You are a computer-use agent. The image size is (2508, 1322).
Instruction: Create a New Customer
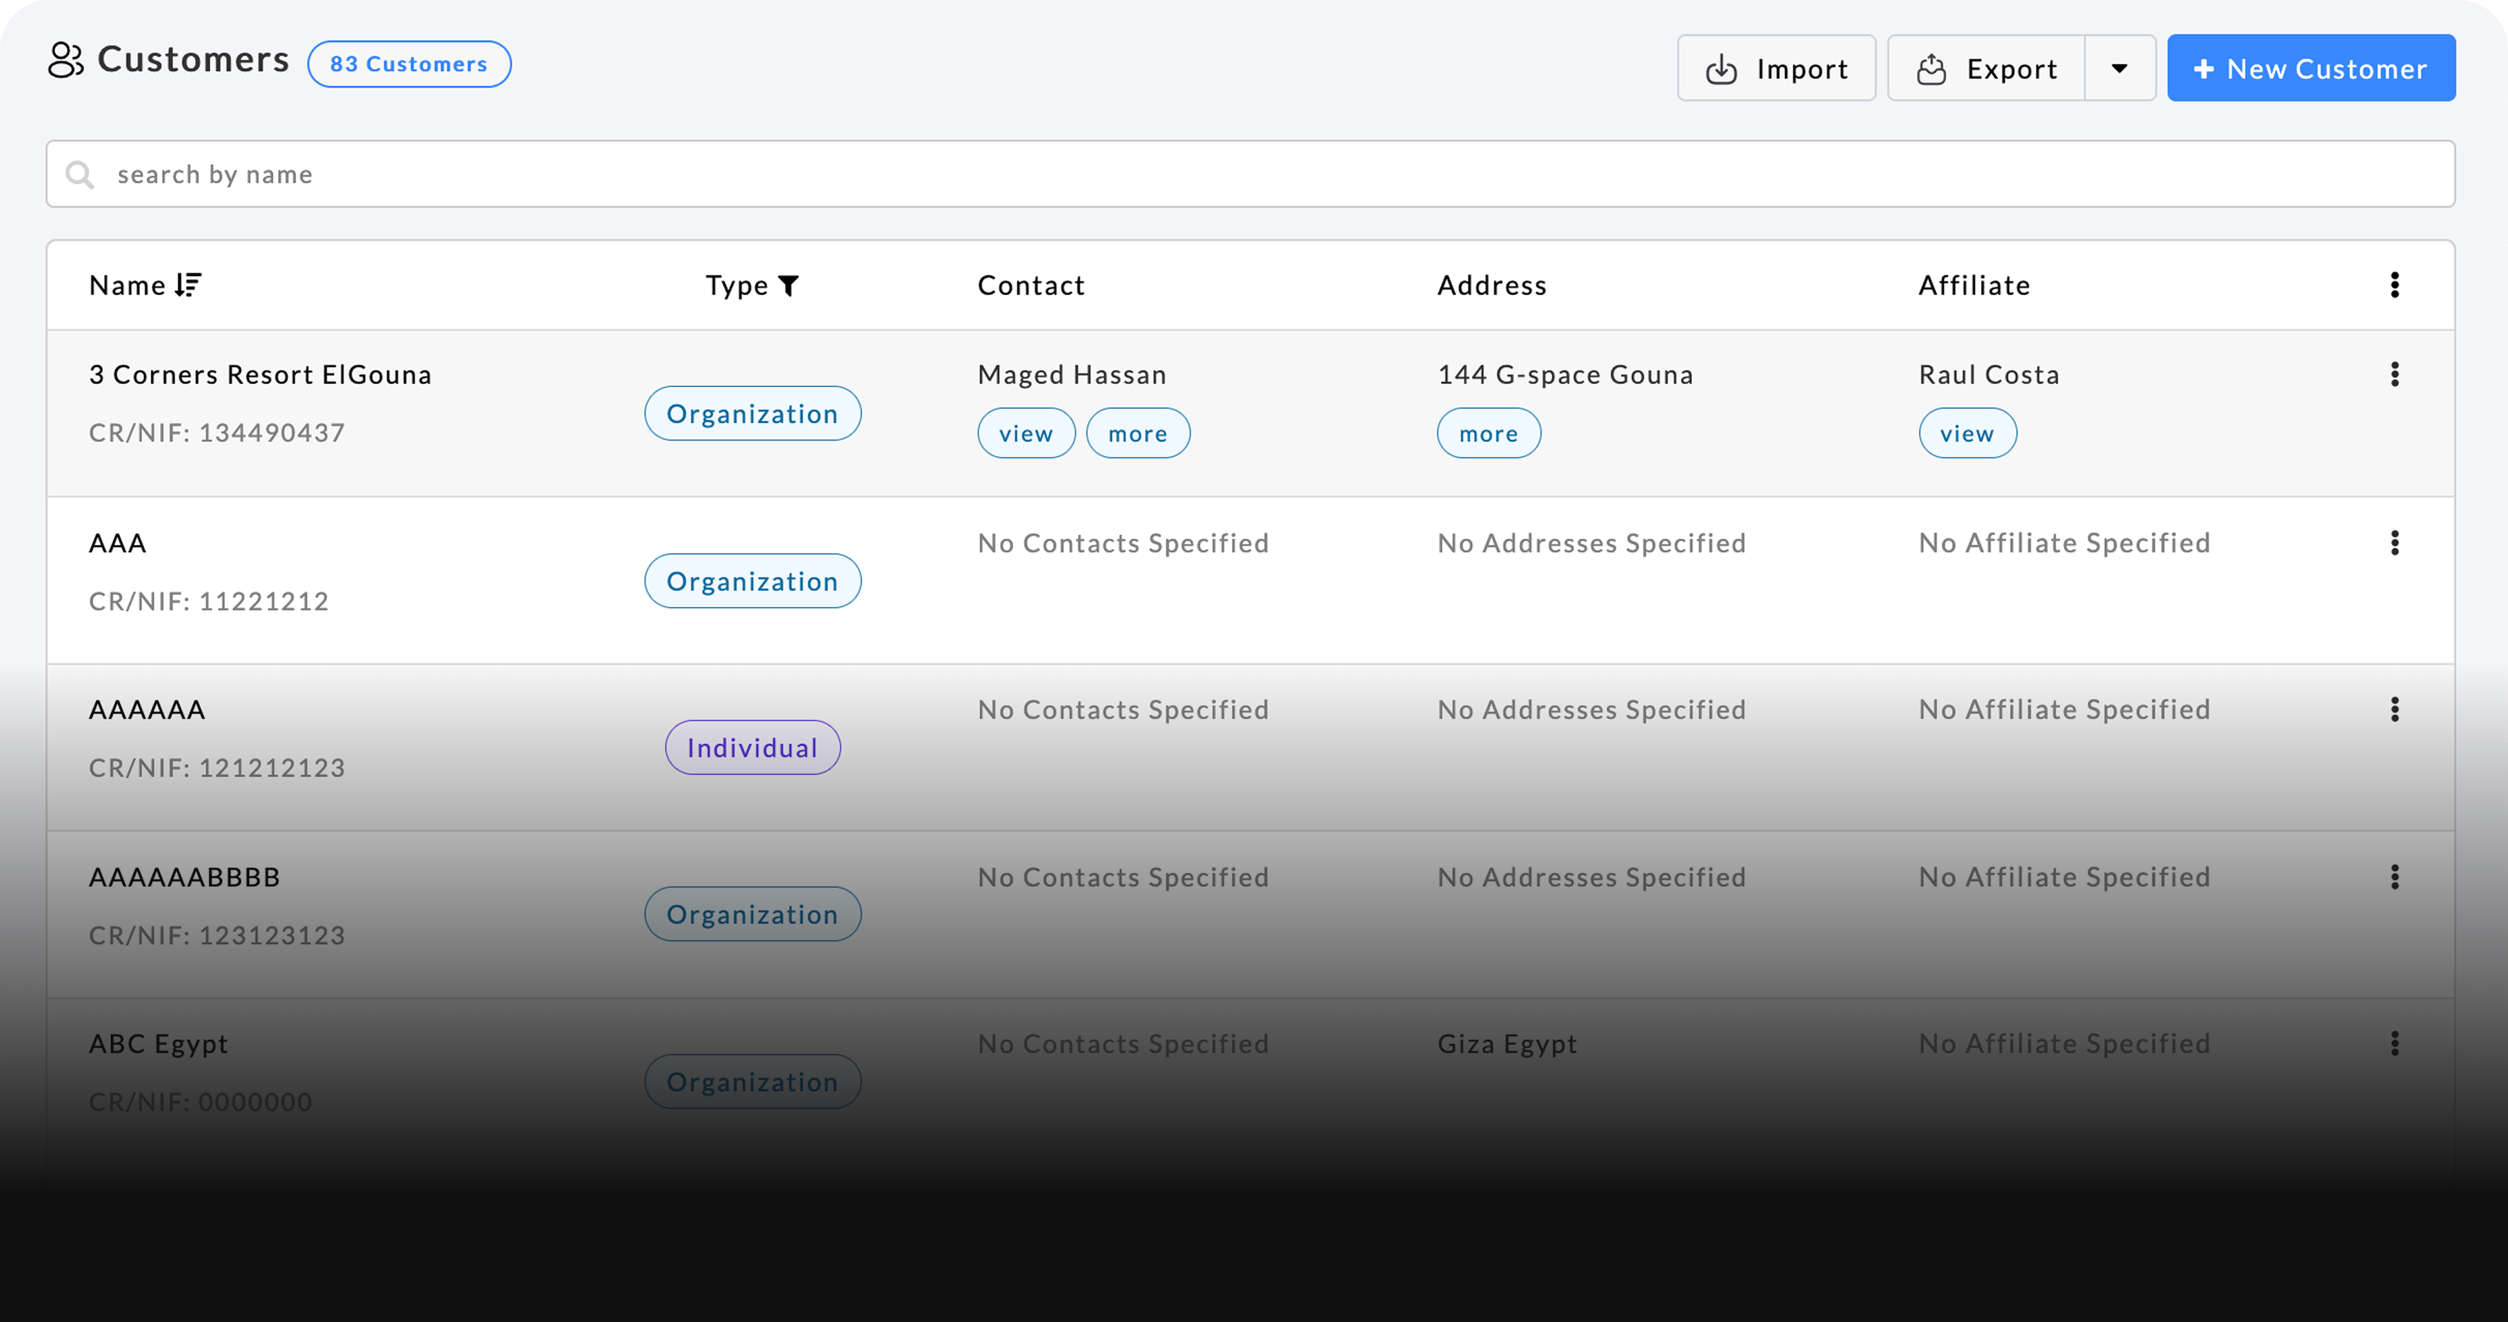pyautogui.click(x=2310, y=68)
